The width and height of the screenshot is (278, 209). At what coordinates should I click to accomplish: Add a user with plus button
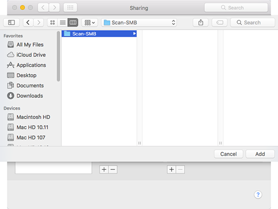(x=172, y=169)
